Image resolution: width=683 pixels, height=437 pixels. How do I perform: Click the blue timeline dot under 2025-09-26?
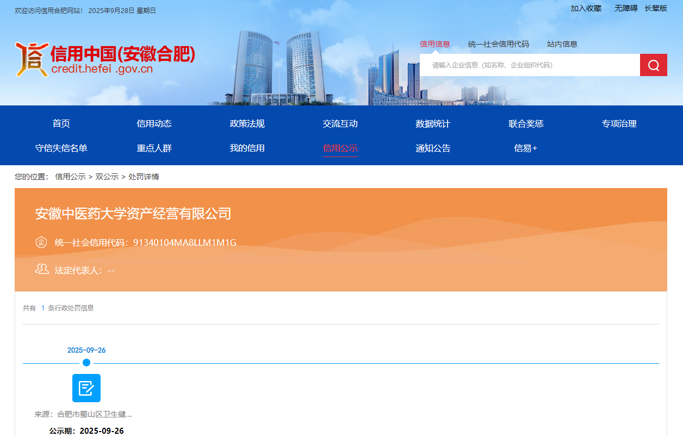(x=86, y=362)
